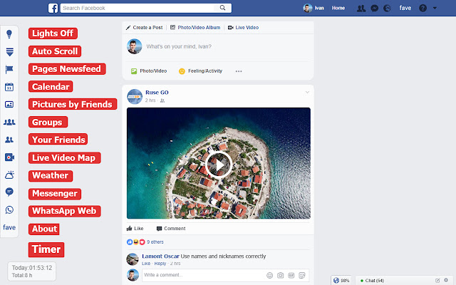The height and width of the screenshot is (285, 456).
Task: Click Comment on the Ruse GO post
Action: coord(171,229)
